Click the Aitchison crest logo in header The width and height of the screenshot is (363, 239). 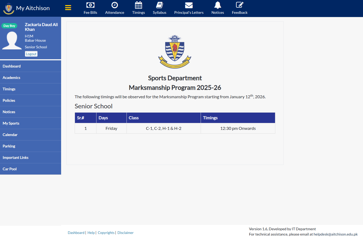coord(9,8)
